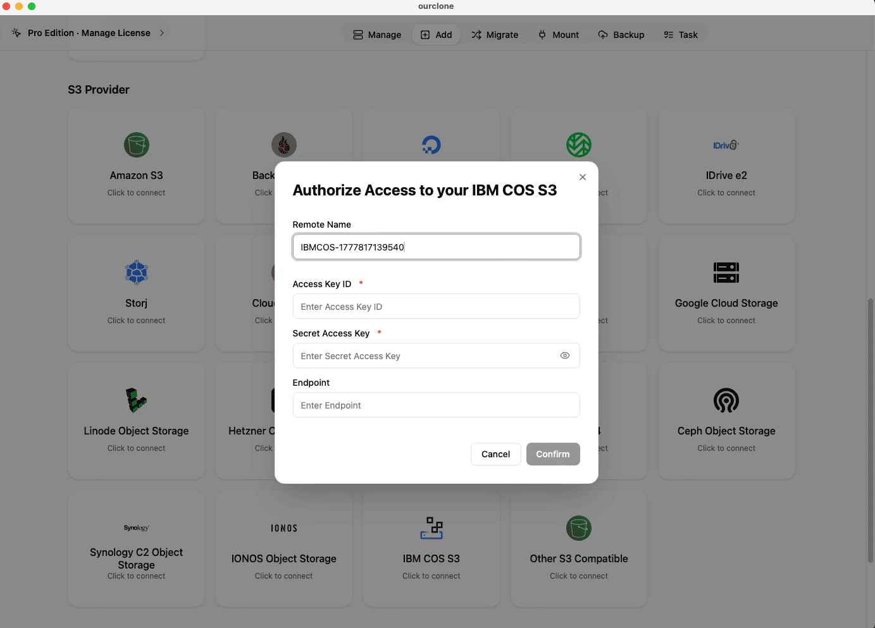Screen dimensions: 875x628
Task: Switch to the Task tab
Action: pyautogui.click(x=681, y=35)
